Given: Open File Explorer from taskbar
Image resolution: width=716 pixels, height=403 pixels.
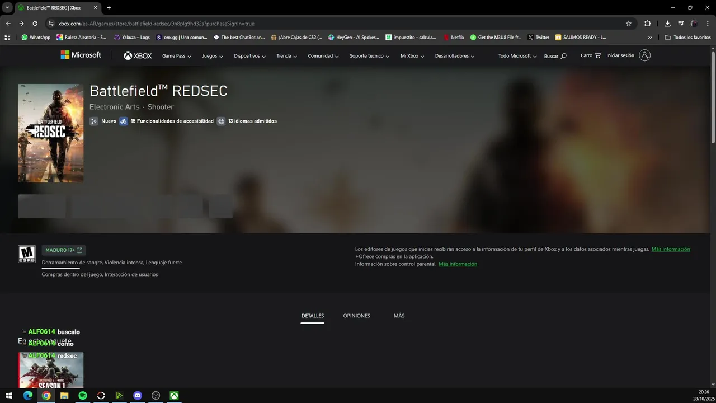Looking at the screenshot, I should pyautogui.click(x=64, y=396).
